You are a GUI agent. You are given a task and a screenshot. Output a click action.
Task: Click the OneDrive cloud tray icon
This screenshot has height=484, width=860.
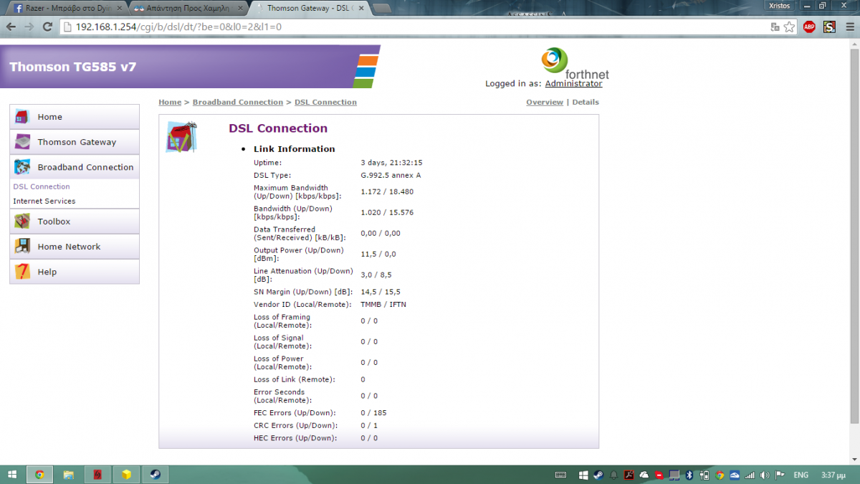pos(644,475)
